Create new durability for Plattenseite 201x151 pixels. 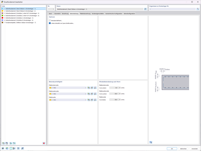point(89,100)
